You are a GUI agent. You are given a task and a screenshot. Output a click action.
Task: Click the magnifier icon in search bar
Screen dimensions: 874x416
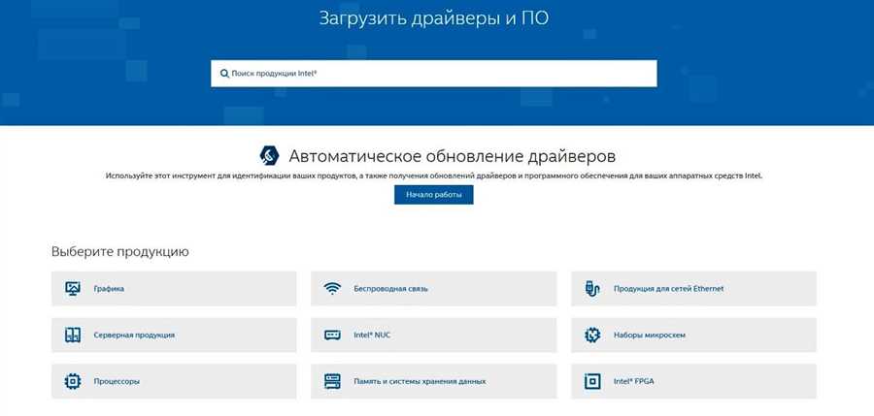[224, 74]
